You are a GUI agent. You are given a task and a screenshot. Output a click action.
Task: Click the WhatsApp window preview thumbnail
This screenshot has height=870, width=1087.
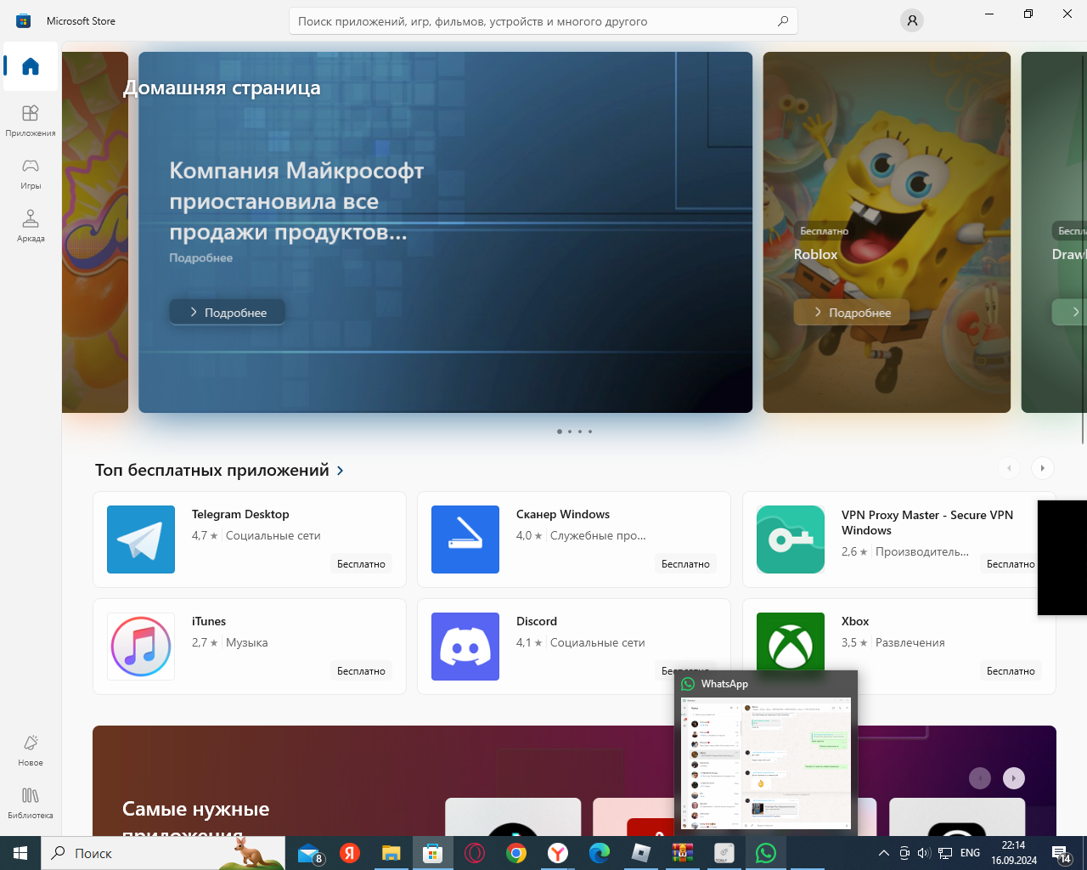pyautogui.click(x=767, y=764)
